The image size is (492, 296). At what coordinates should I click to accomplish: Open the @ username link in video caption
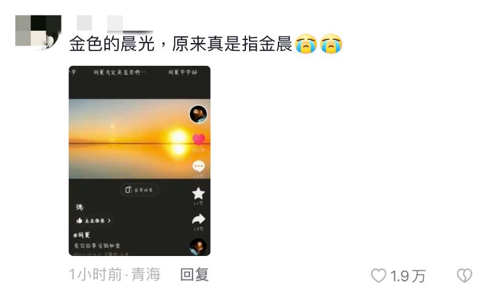(x=82, y=235)
